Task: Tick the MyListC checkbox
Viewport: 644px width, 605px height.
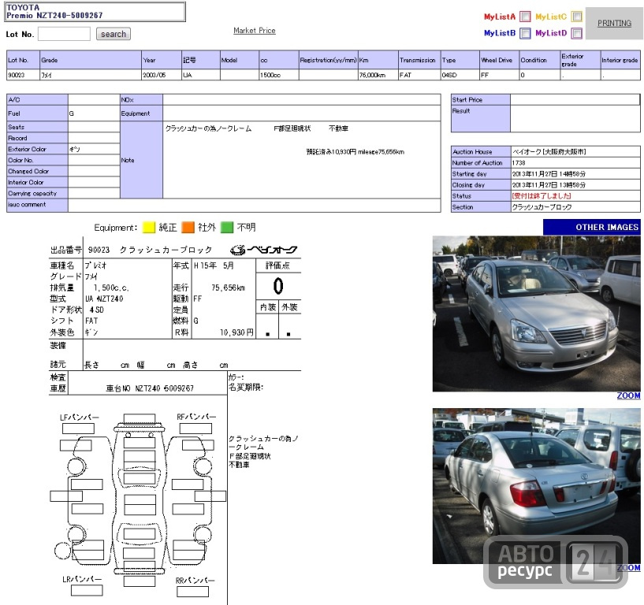Action: click(x=577, y=17)
